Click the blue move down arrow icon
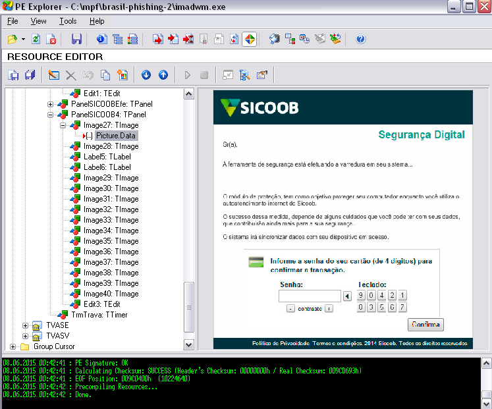Image resolution: width=492 pixels, height=409 pixels. (146, 75)
